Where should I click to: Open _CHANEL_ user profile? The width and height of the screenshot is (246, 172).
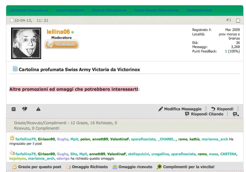(167, 139)
